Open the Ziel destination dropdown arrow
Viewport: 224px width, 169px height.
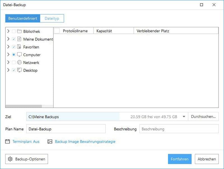click(x=184, y=117)
